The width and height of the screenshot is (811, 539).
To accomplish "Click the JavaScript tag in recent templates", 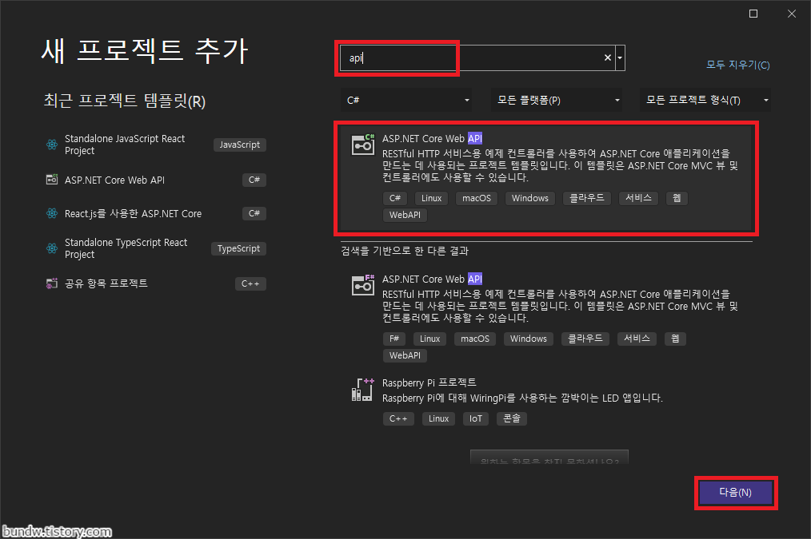I will pyautogui.click(x=239, y=145).
